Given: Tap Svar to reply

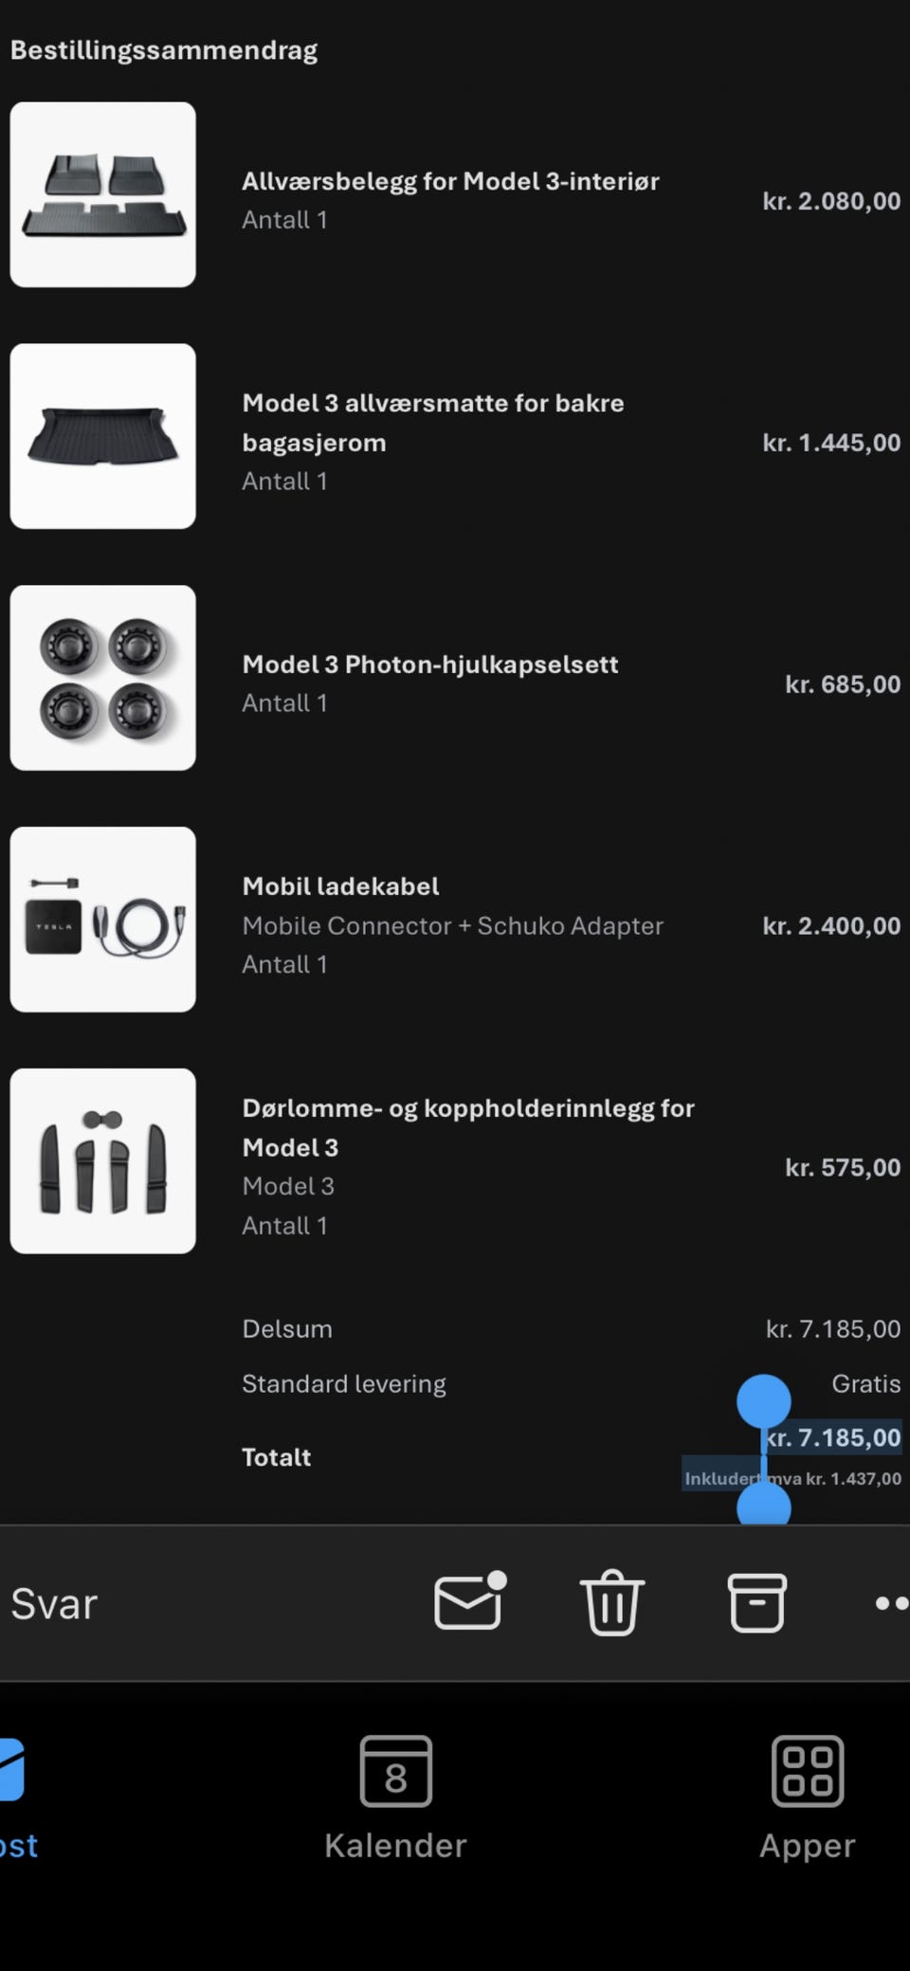Looking at the screenshot, I should point(54,1604).
